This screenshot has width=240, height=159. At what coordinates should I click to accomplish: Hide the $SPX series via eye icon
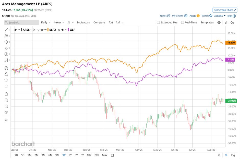(42, 30)
